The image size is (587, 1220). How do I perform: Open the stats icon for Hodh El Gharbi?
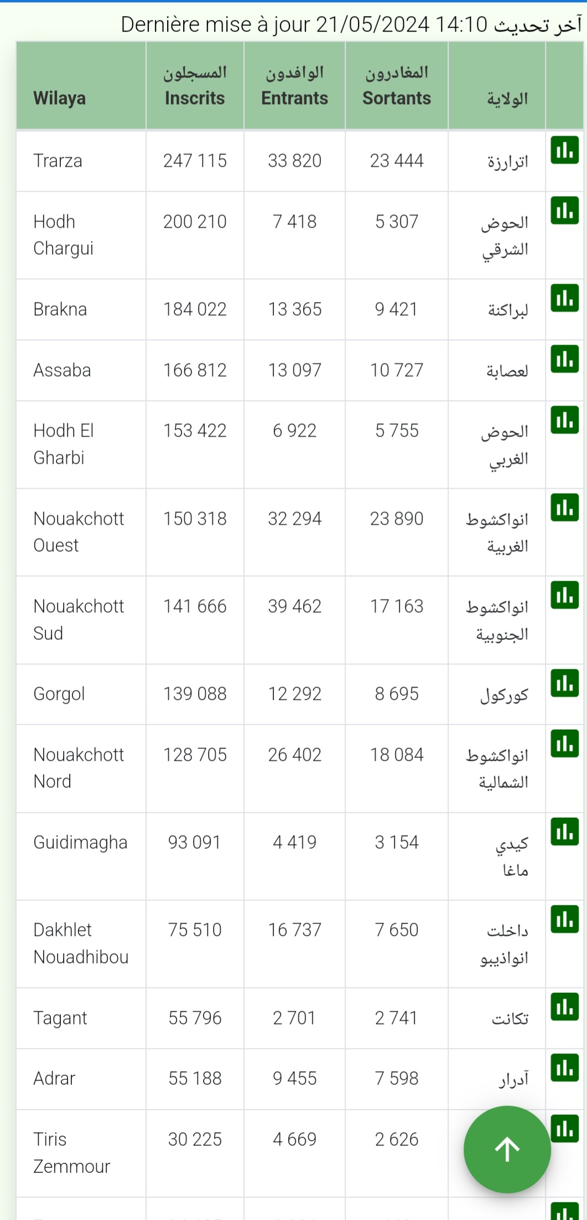564,419
